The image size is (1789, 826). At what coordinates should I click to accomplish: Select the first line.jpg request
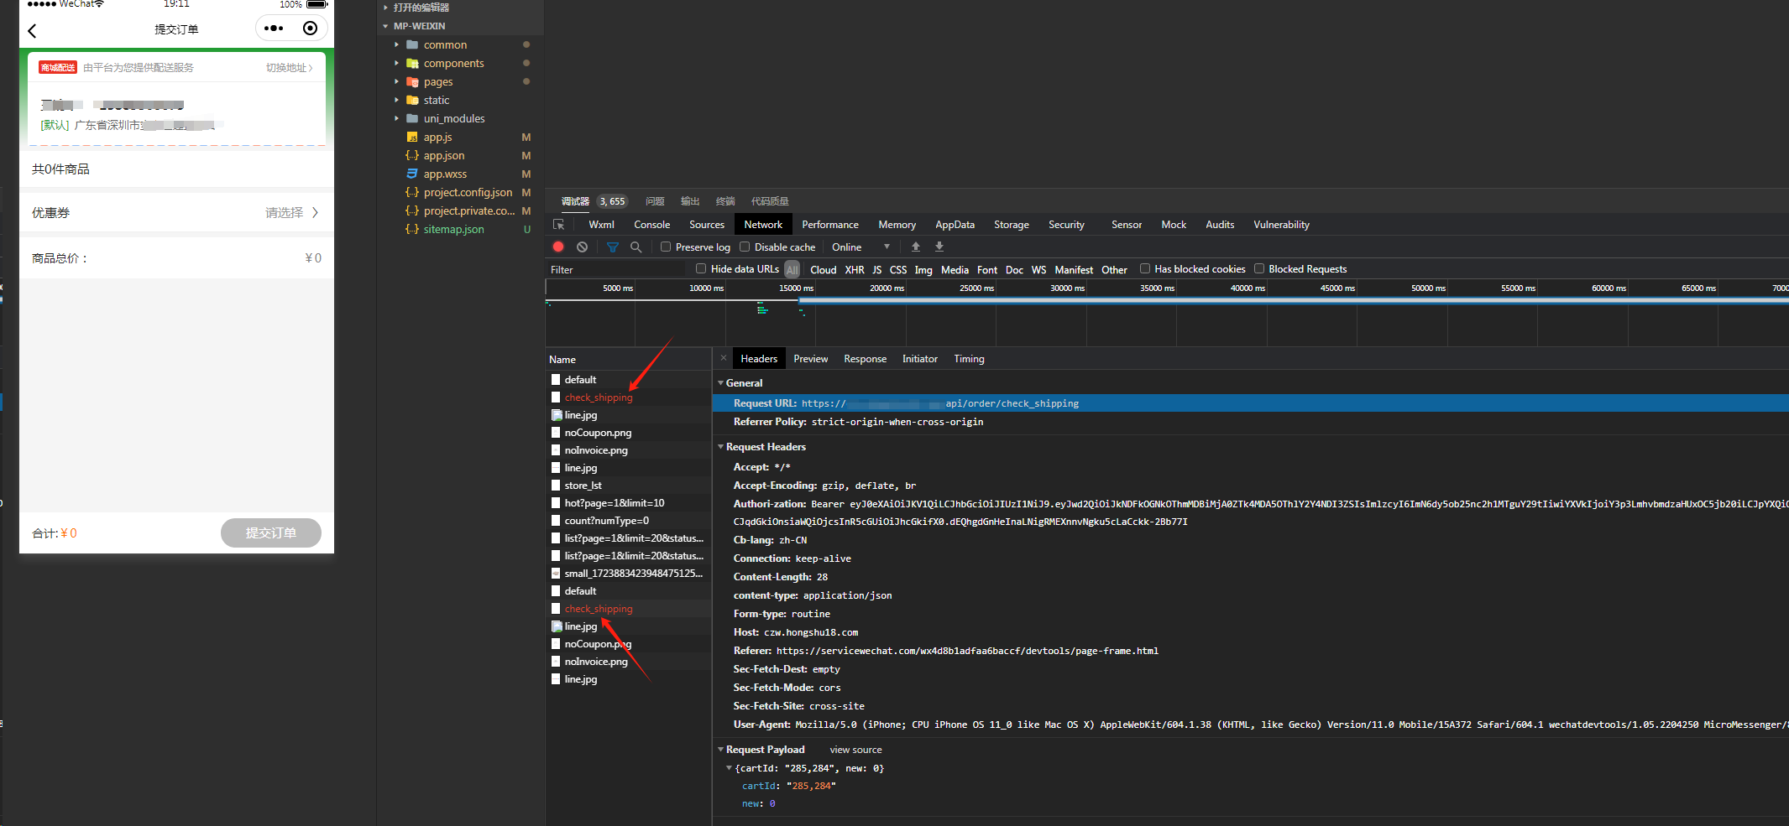pyautogui.click(x=580, y=415)
